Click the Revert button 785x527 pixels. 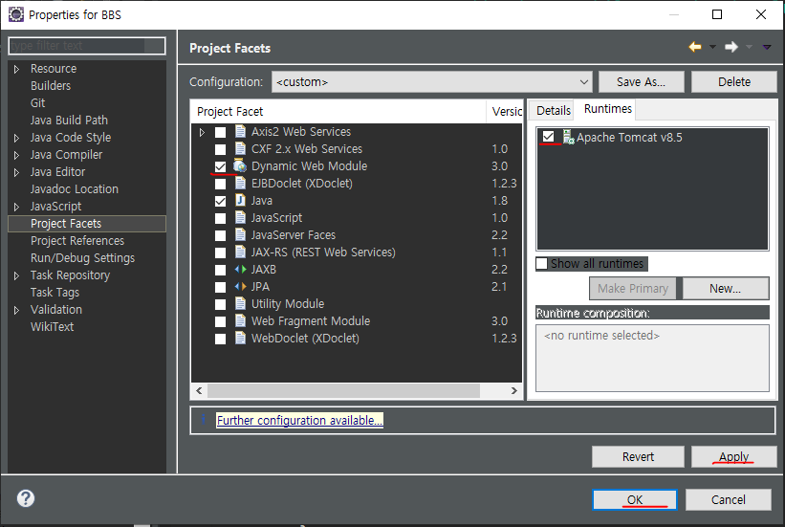[638, 457]
